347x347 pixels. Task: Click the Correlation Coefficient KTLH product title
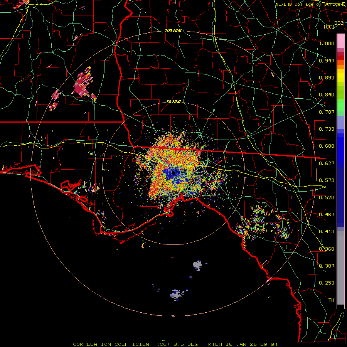pyautogui.click(x=175, y=344)
